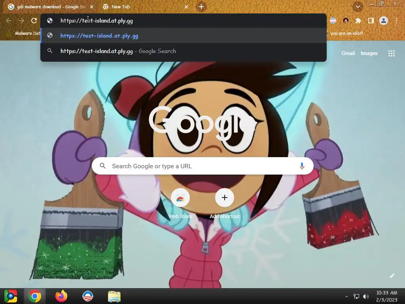The height and width of the screenshot is (304, 405).
Task: Click the Start button on taskbar
Action: pos(10,296)
